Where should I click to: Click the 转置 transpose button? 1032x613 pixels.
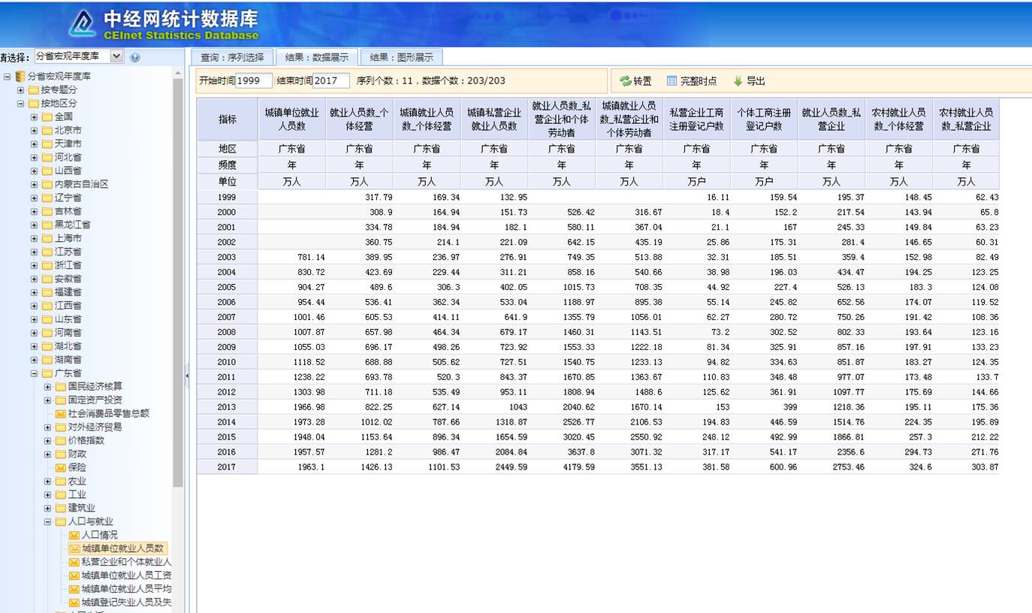(x=635, y=81)
